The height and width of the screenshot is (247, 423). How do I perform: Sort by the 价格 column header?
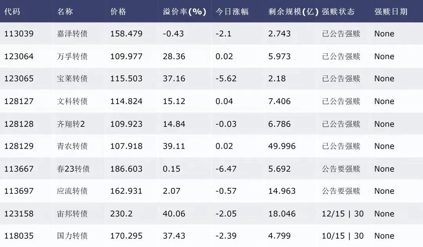coord(118,12)
